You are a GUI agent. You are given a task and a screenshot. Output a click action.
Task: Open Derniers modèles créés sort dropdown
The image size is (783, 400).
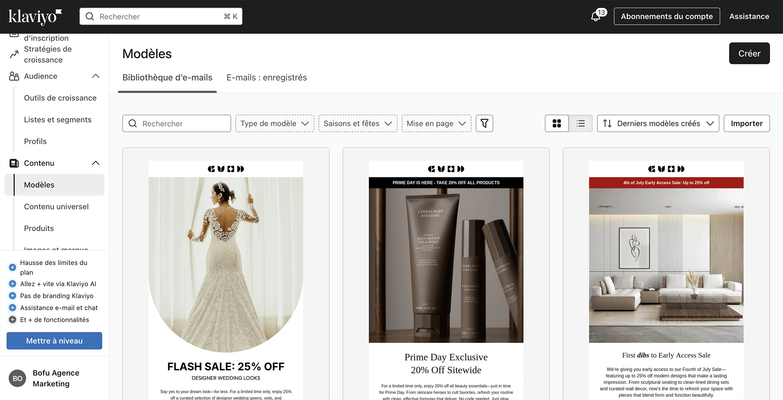(x=658, y=124)
